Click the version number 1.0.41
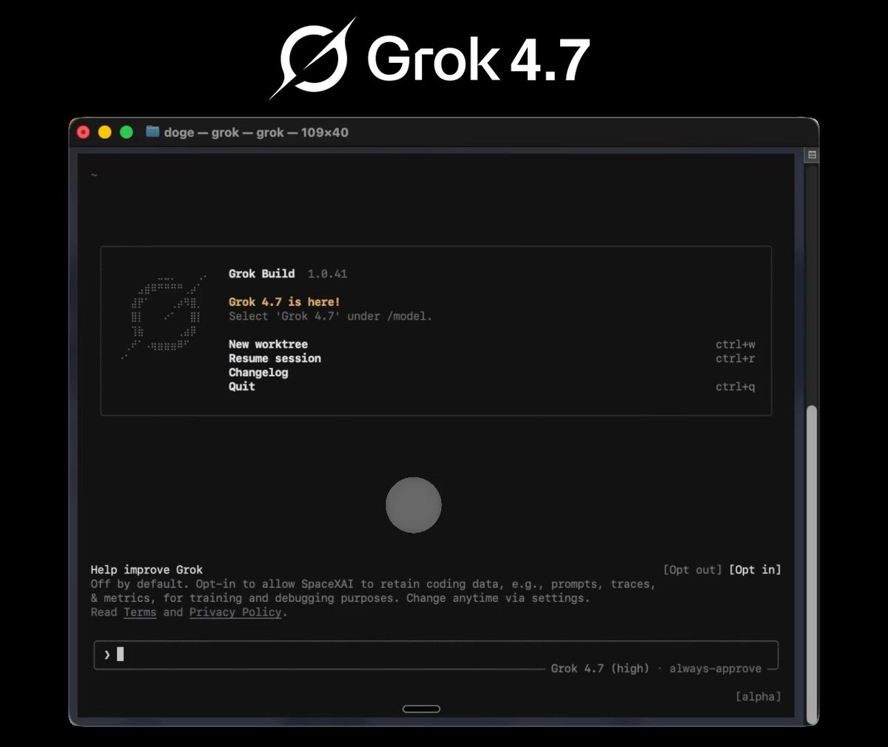Image resolution: width=888 pixels, height=747 pixels. (x=327, y=274)
